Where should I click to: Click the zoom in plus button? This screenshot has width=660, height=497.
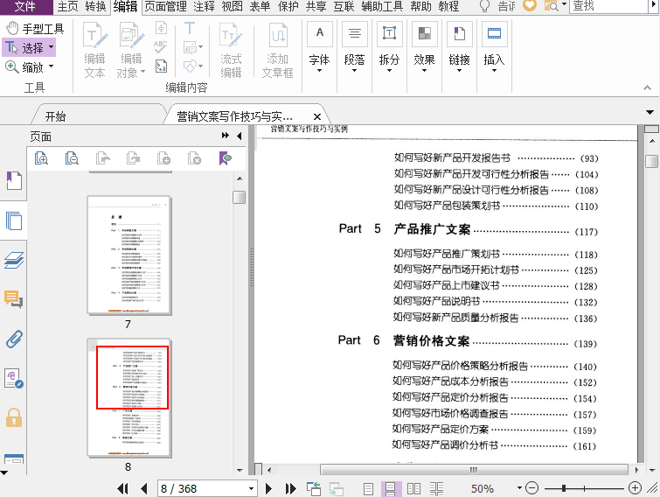pyautogui.click(x=636, y=488)
